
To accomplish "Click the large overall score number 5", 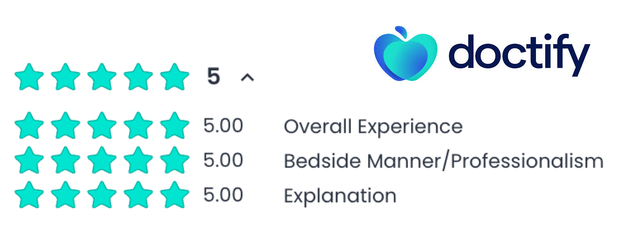I will pos(213,78).
